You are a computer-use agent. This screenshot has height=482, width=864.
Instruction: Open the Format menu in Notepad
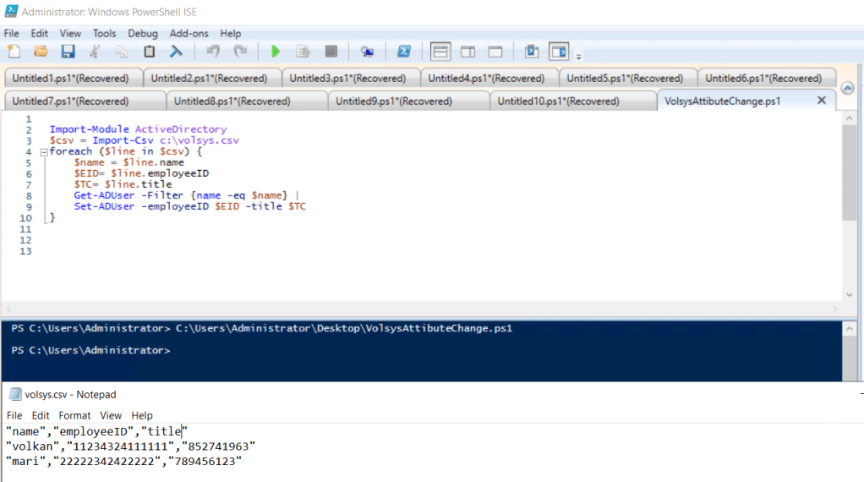(74, 415)
